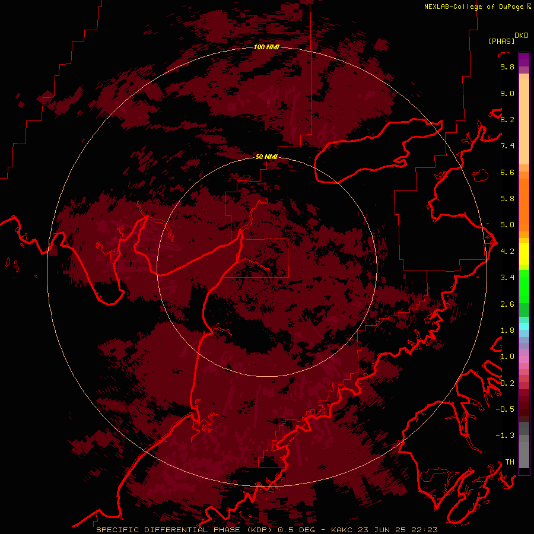The height and width of the screenshot is (534, 534).
Task: Click the 0.5 DEG elevation text
Action: tap(297, 530)
